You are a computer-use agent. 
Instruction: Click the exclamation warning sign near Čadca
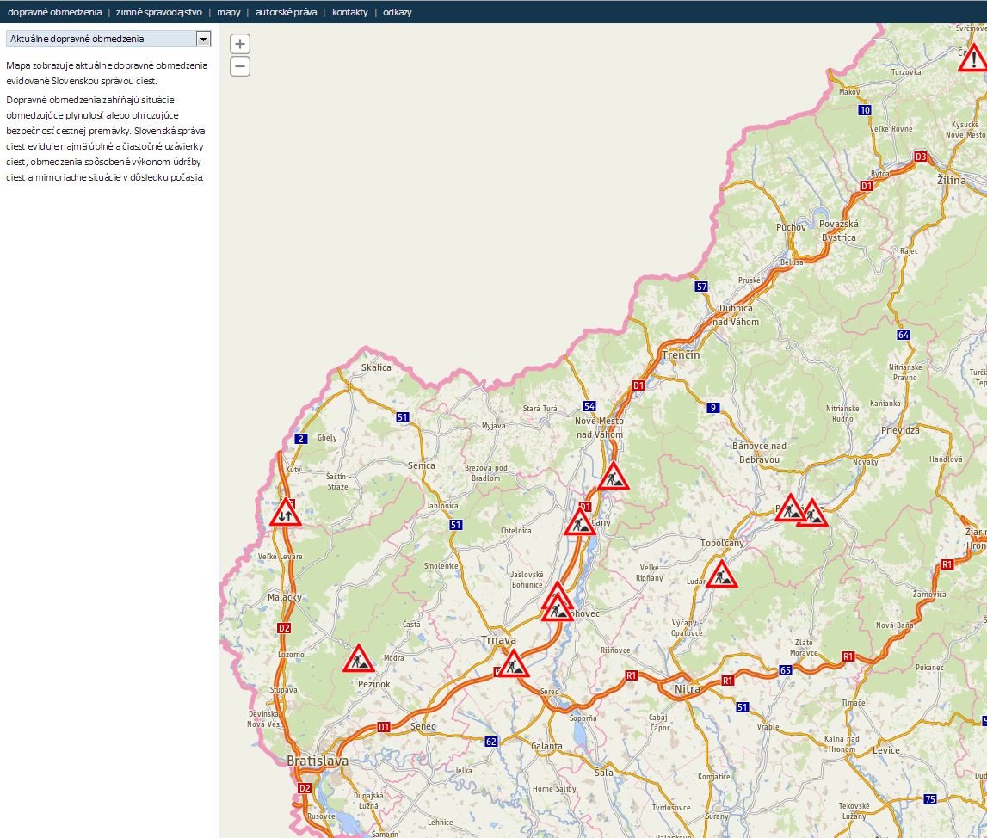(973, 59)
